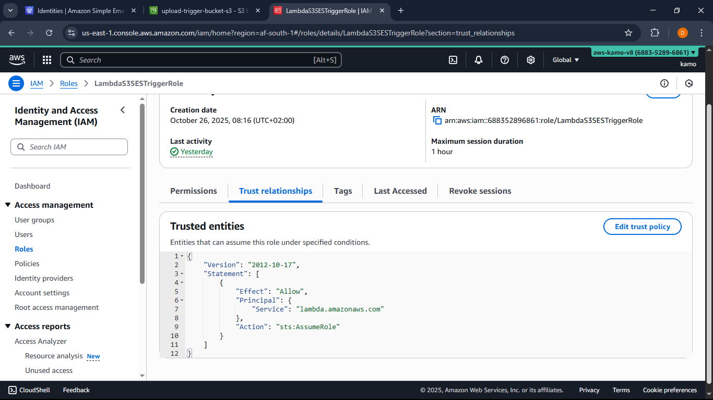Viewport: 713px width, 400px height.
Task: Open the help question mark menu
Action: (x=505, y=60)
